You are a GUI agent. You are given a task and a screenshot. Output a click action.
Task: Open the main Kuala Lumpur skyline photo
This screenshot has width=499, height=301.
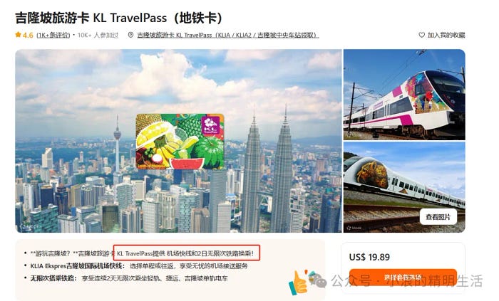[178, 141]
